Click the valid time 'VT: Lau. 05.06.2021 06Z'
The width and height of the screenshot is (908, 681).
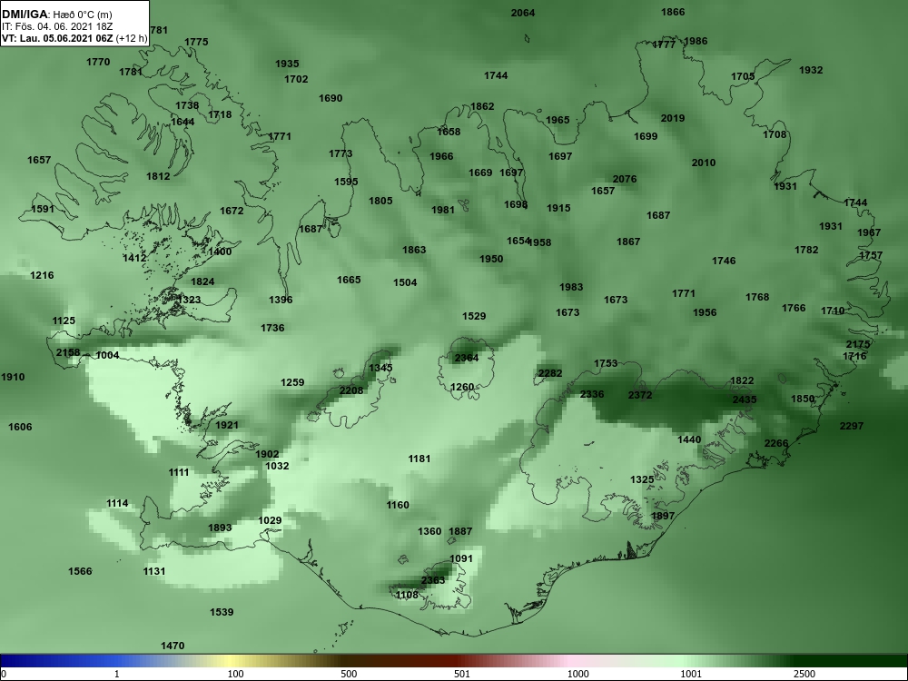click(57, 38)
